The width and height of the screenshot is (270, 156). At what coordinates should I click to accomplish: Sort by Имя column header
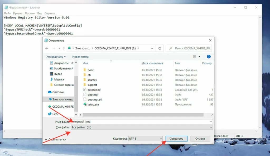pyautogui.click(x=85, y=63)
